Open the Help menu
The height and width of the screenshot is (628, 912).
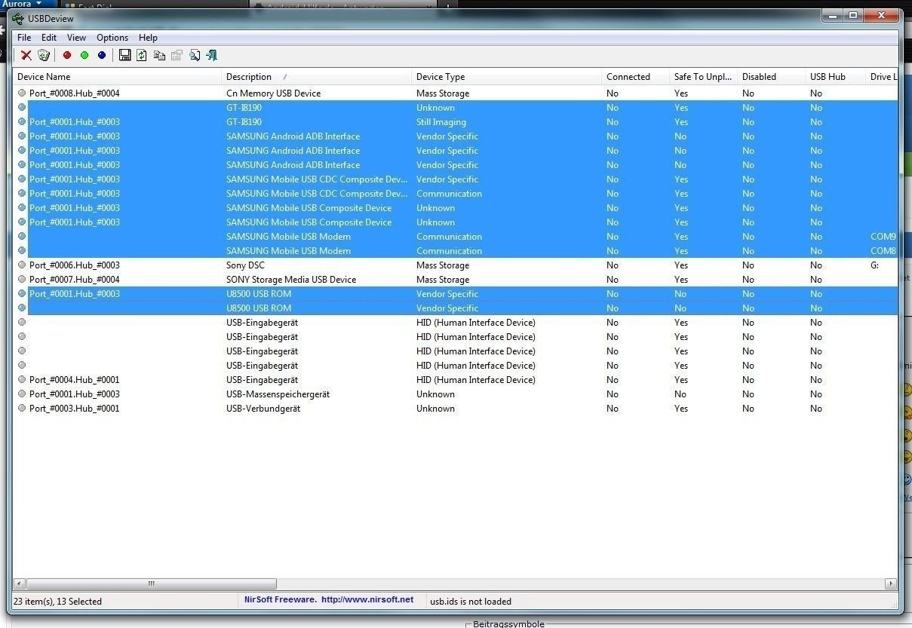click(x=149, y=38)
